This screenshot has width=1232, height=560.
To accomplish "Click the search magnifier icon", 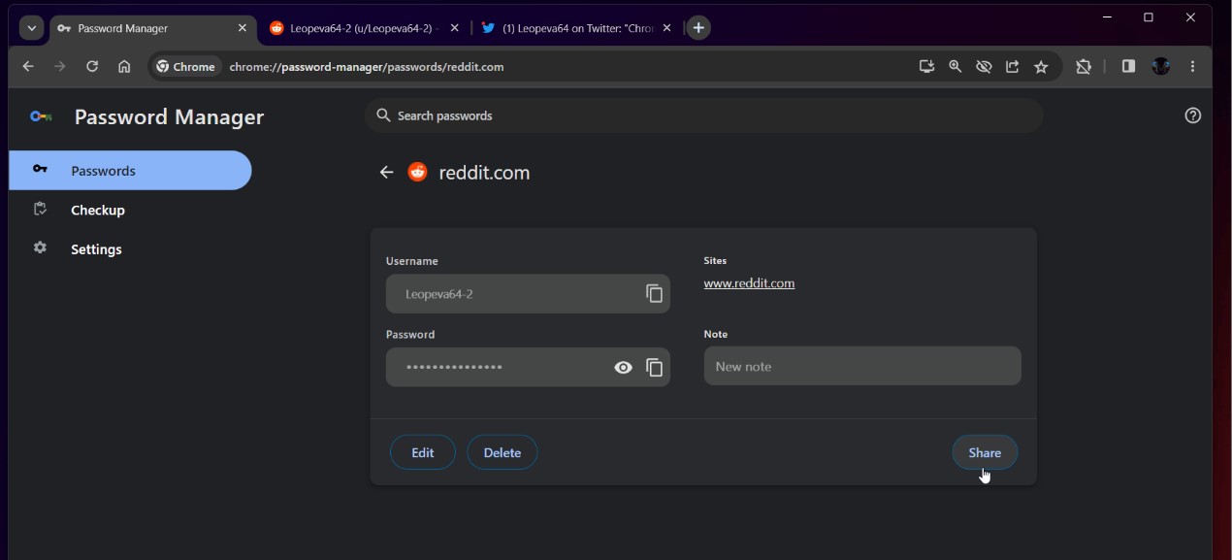I will coord(383,115).
